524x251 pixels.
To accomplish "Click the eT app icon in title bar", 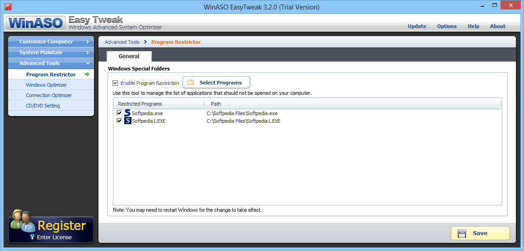I will [8, 7].
